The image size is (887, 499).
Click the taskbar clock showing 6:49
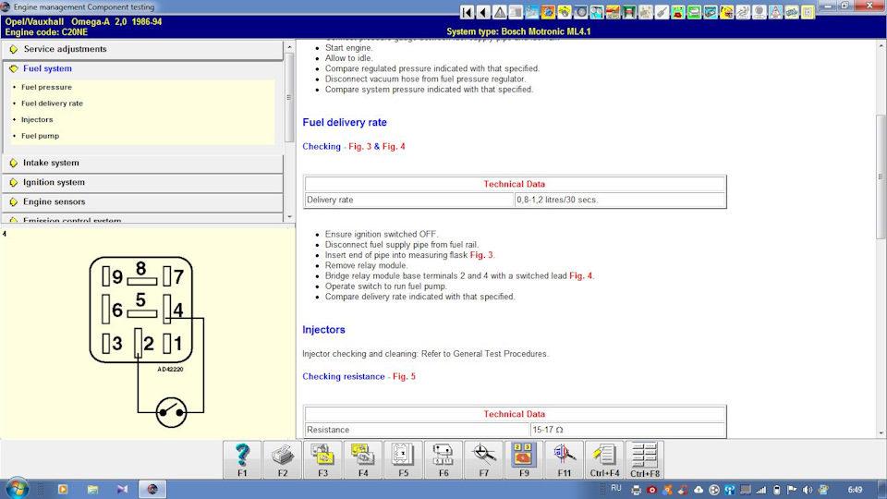pos(855,490)
